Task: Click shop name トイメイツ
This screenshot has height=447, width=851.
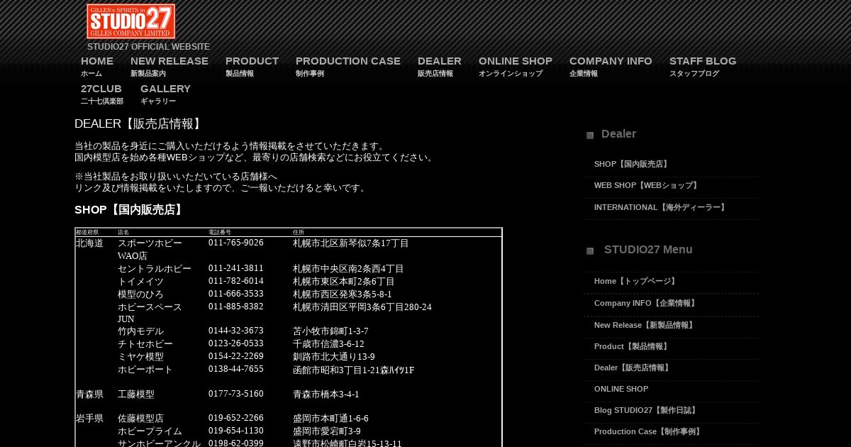Action: tap(140, 282)
